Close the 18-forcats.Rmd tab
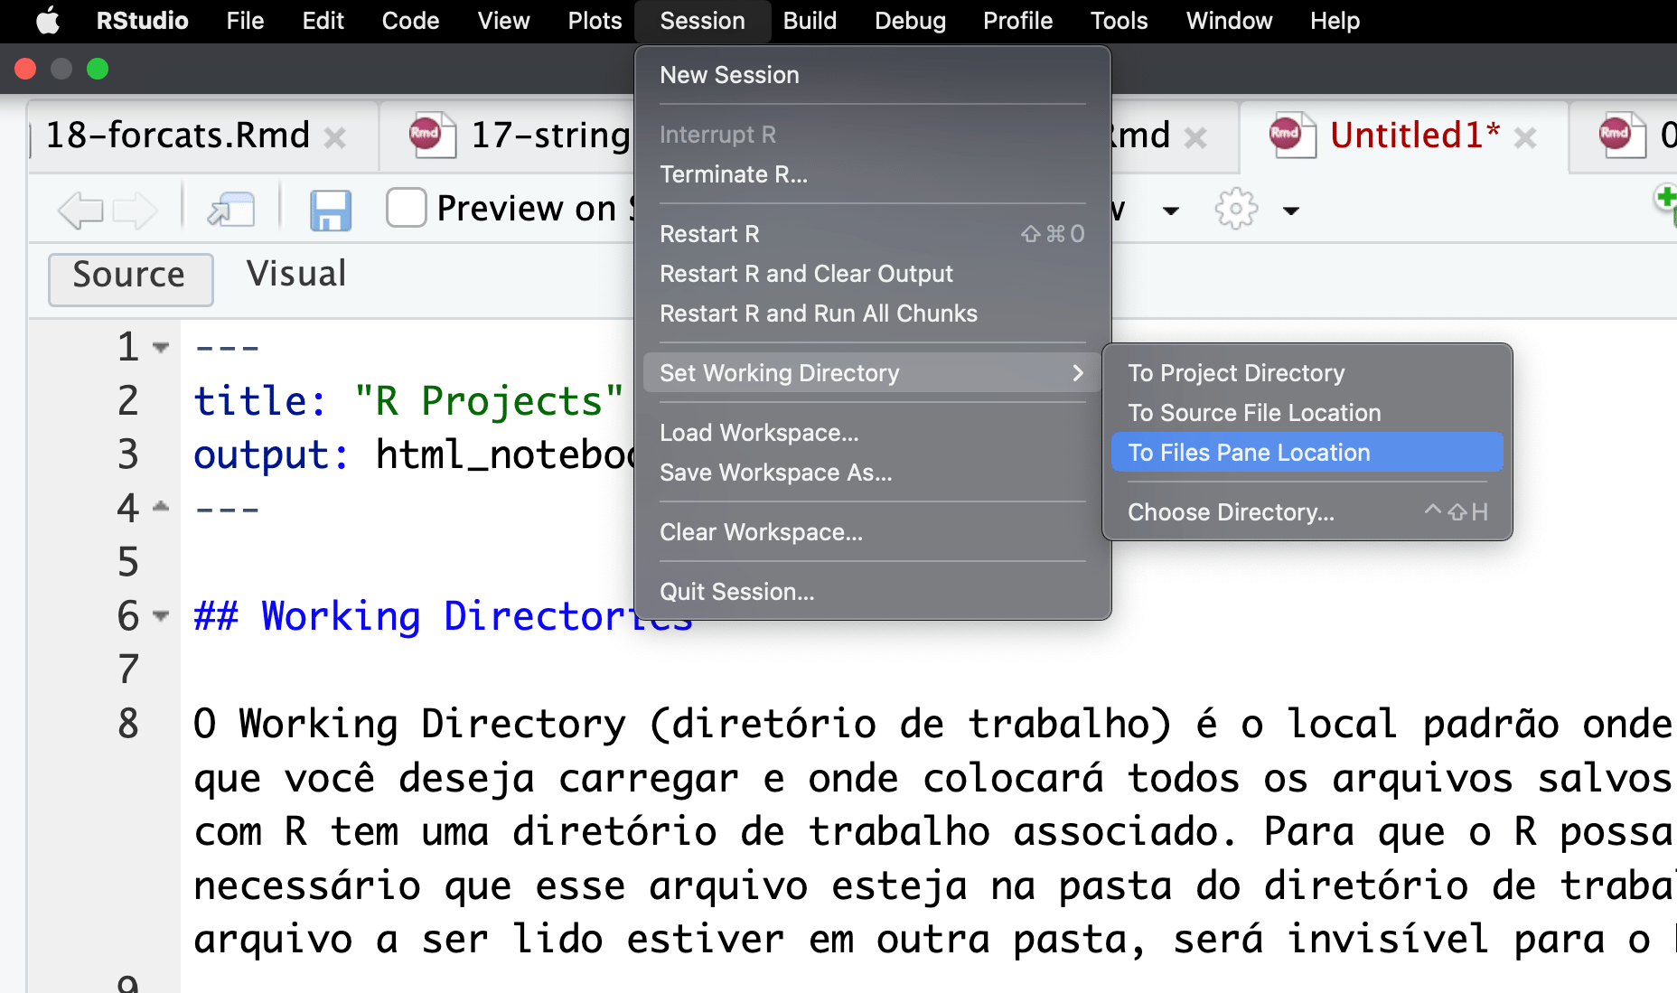Screen dimensions: 1677x993 (x=335, y=138)
